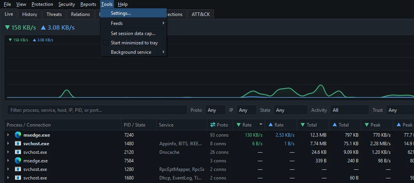Open the Protection menu
This screenshot has width=414, height=183.
[x=42, y=4]
